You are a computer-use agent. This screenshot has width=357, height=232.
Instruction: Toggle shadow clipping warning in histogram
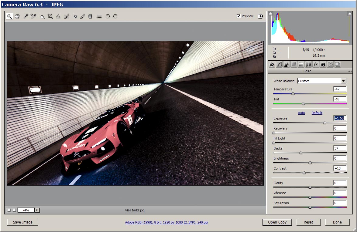271,14
